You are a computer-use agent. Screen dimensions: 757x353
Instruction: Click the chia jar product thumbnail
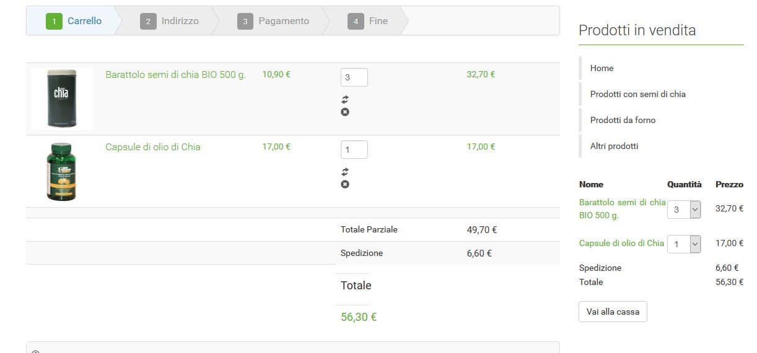click(61, 99)
